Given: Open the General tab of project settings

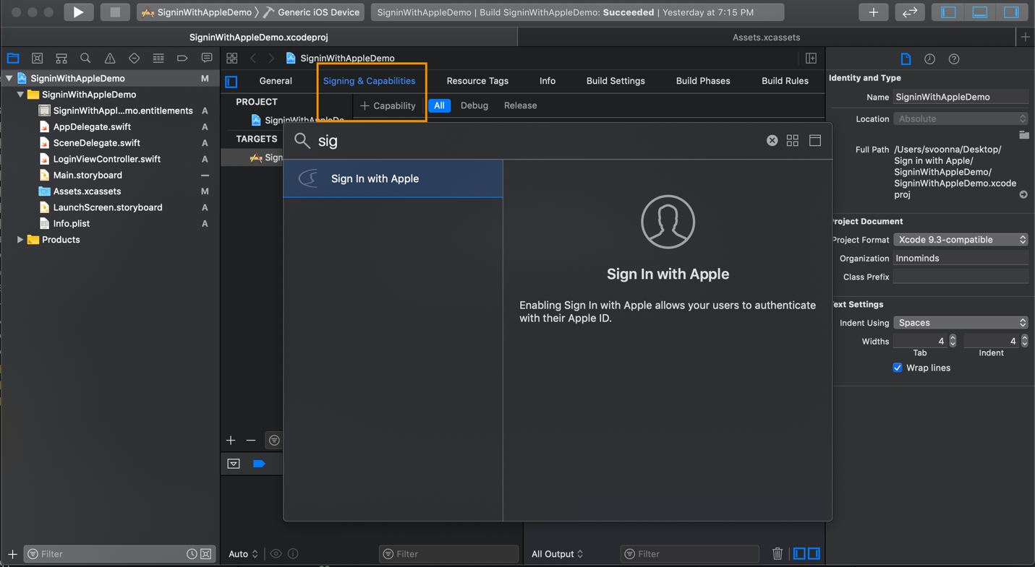Looking at the screenshot, I should click(275, 81).
